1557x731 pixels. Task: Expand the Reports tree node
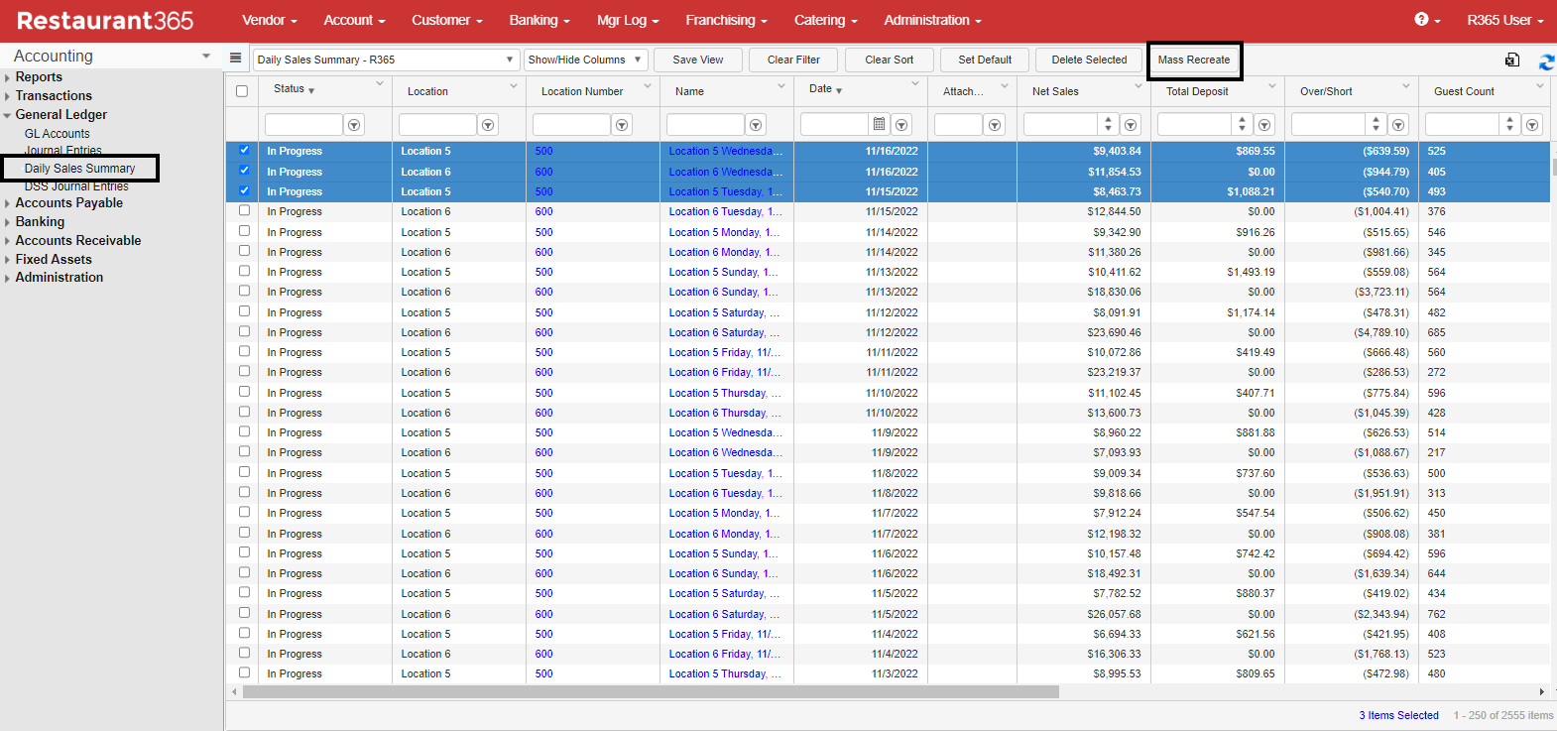tap(7, 77)
